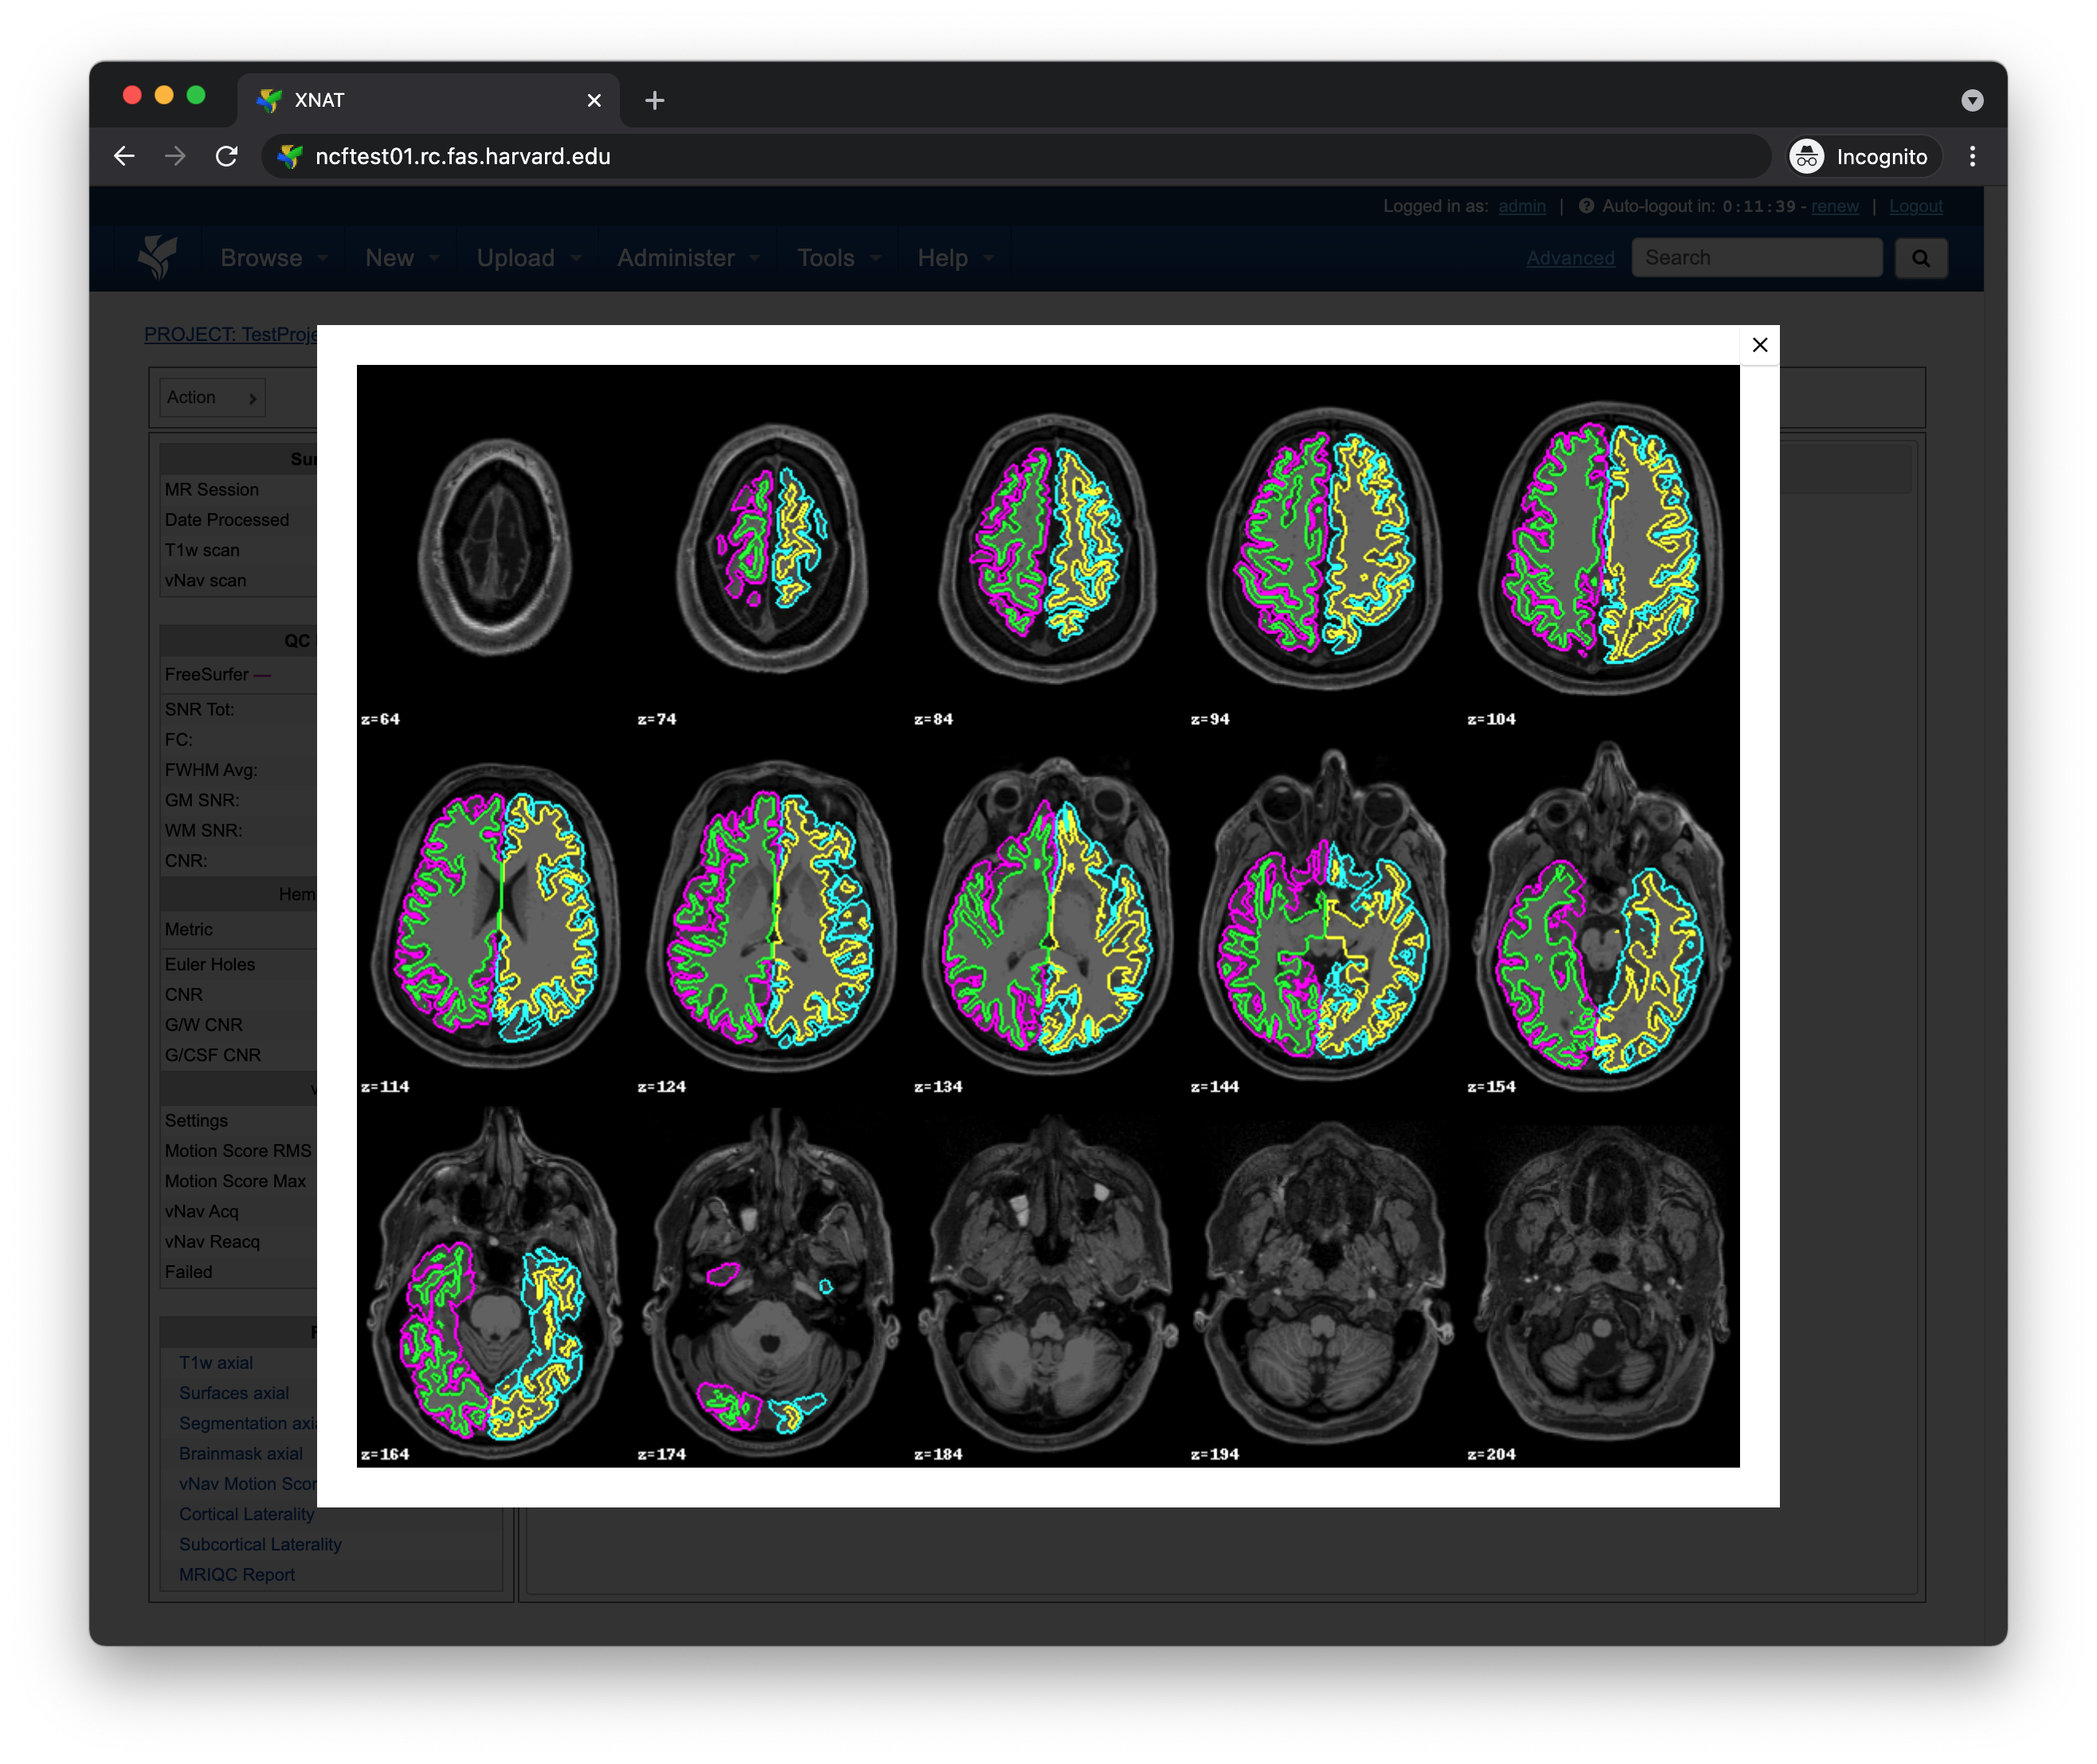2097x1764 pixels.
Task: Click the 'MR Session' row label
Action: 212,489
